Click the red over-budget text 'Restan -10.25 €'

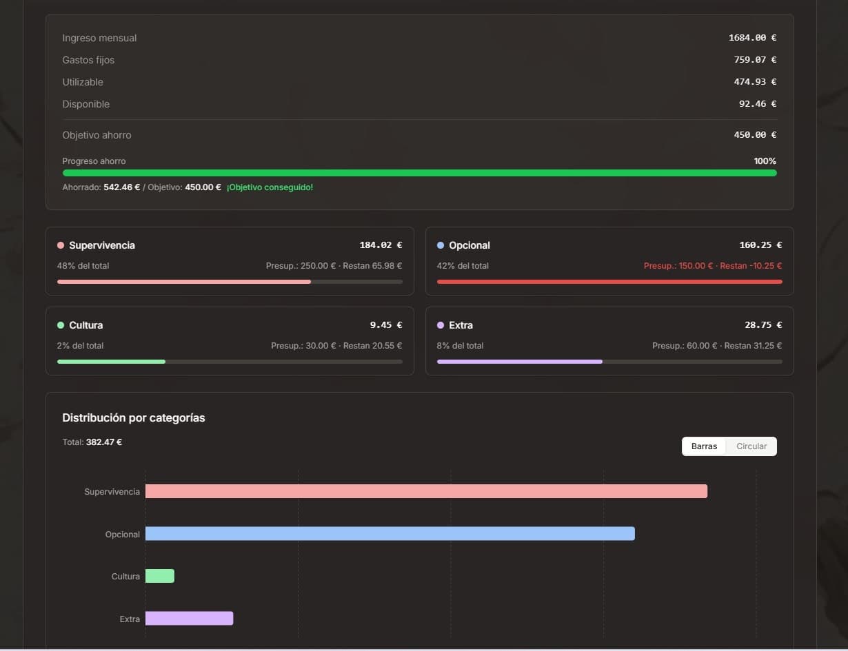751,266
